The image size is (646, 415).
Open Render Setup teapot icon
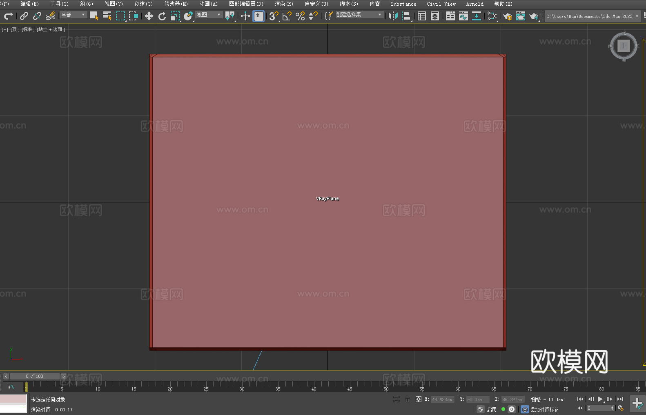tap(508, 16)
